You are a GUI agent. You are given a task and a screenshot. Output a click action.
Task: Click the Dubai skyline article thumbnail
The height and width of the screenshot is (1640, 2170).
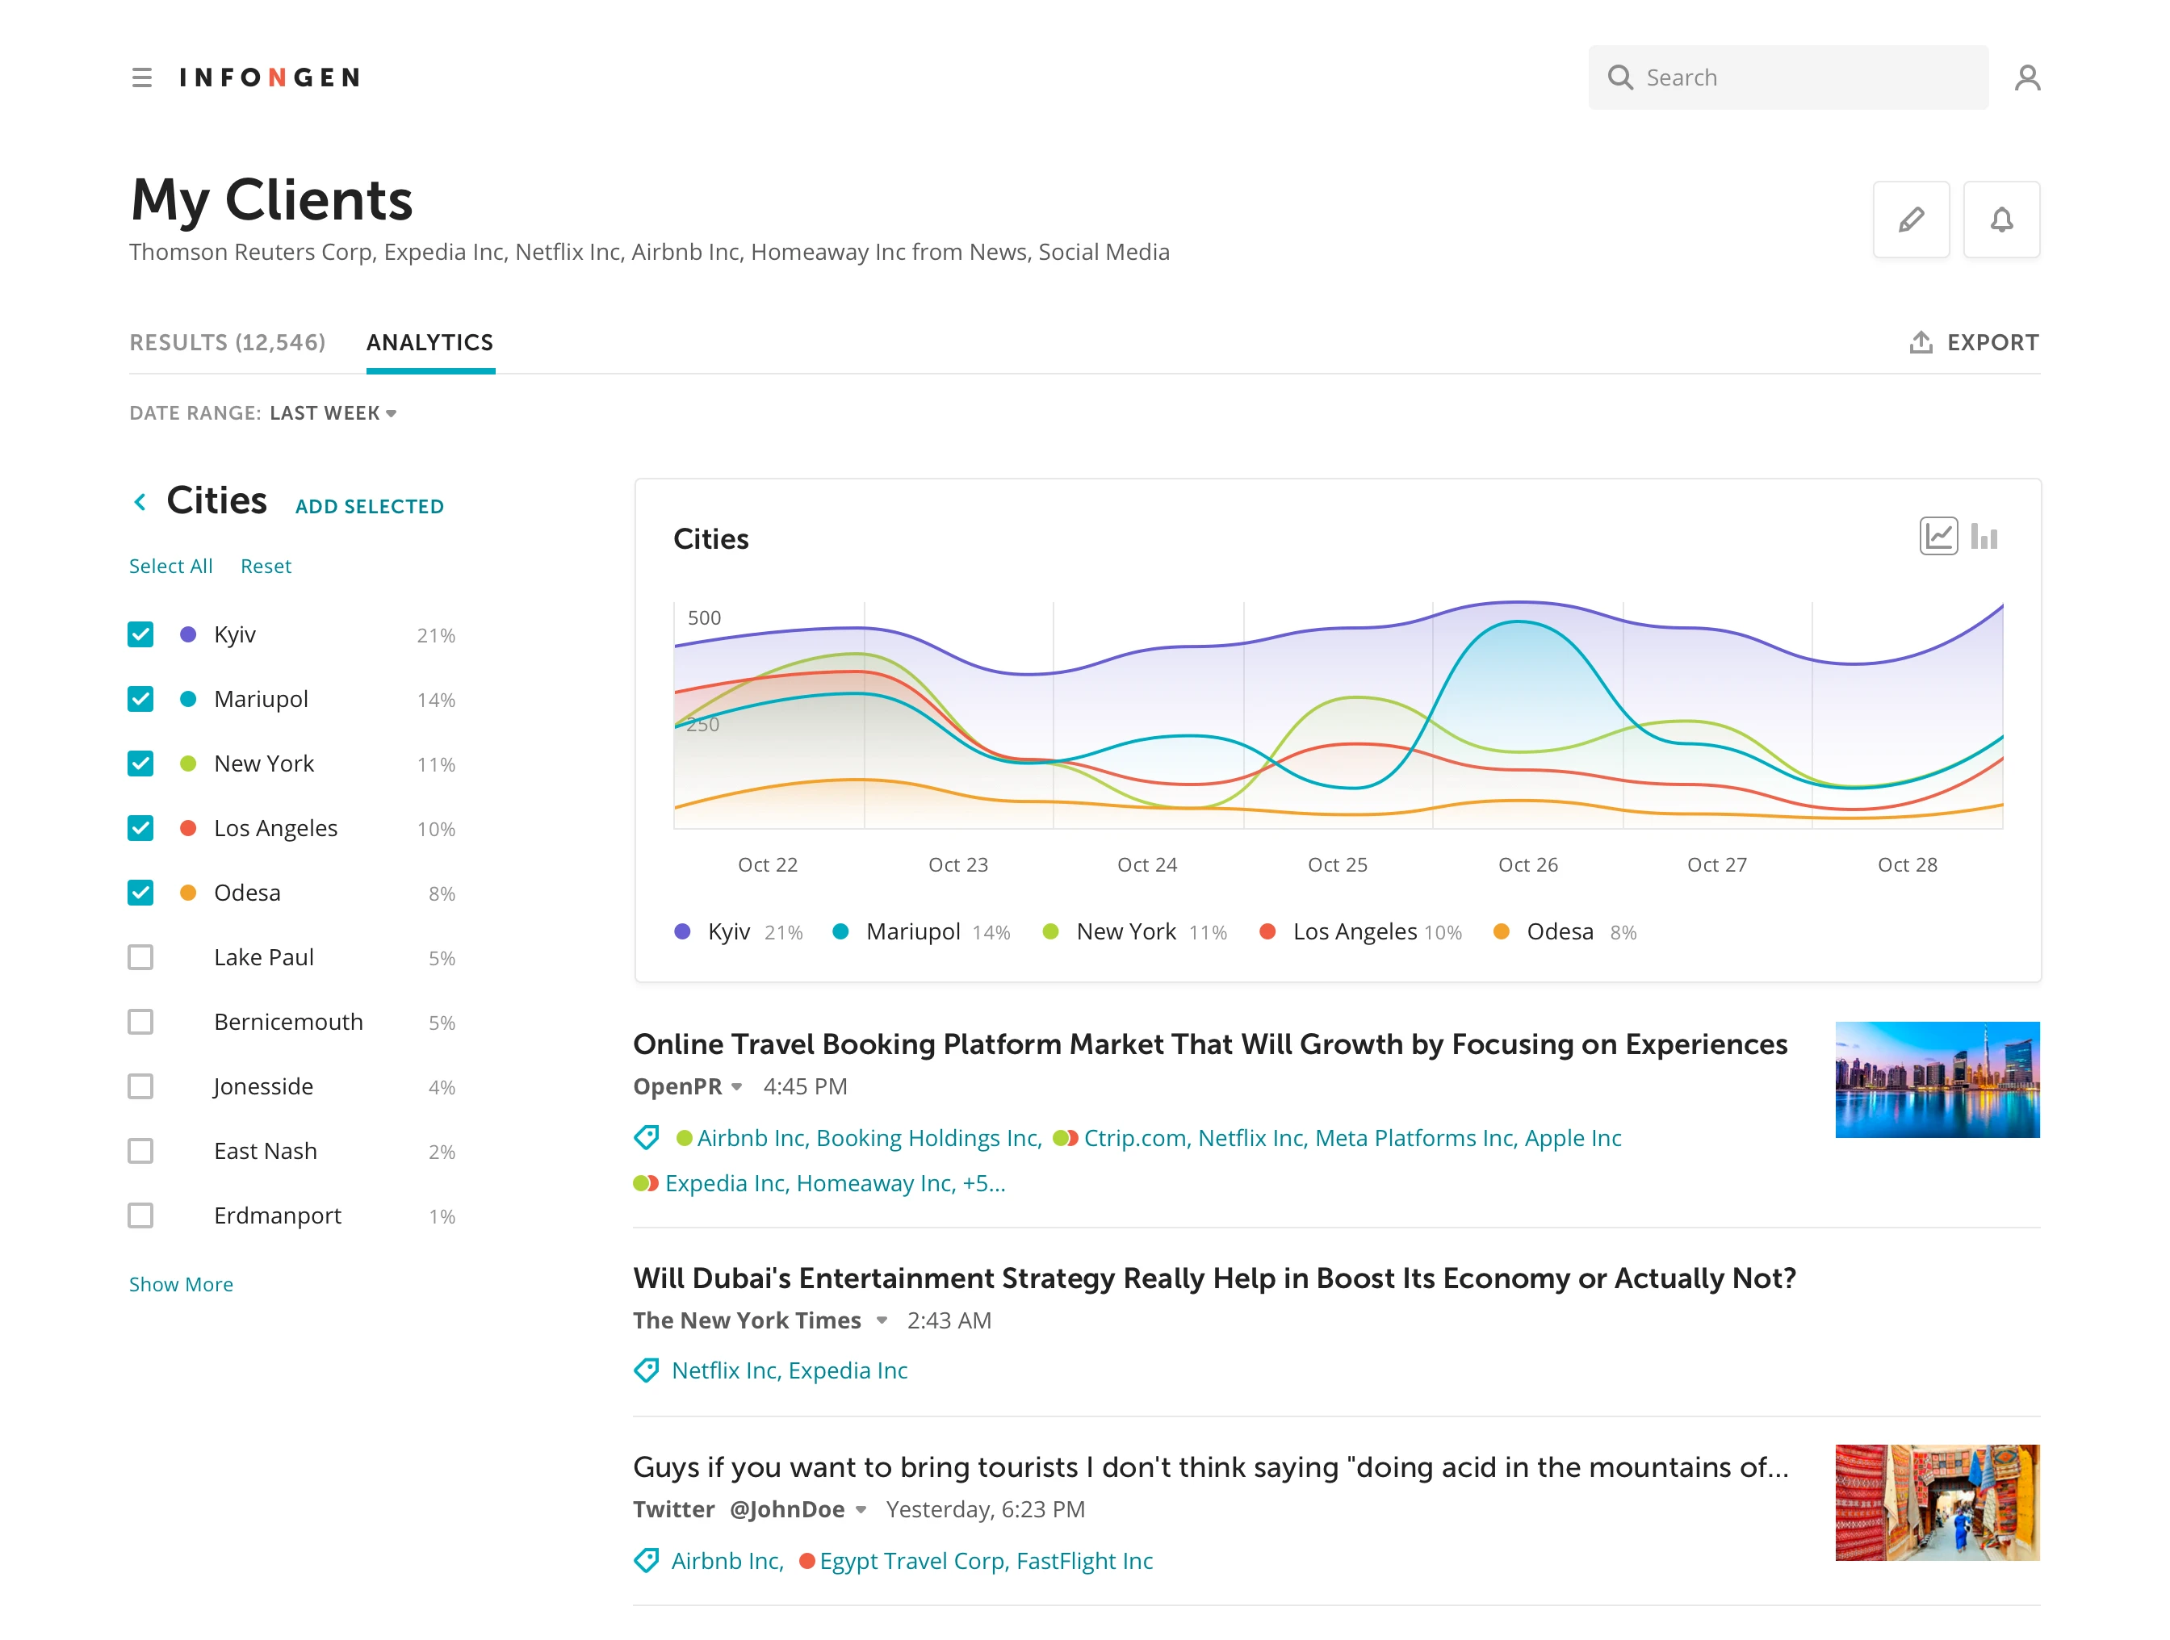(x=1937, y=1079)
